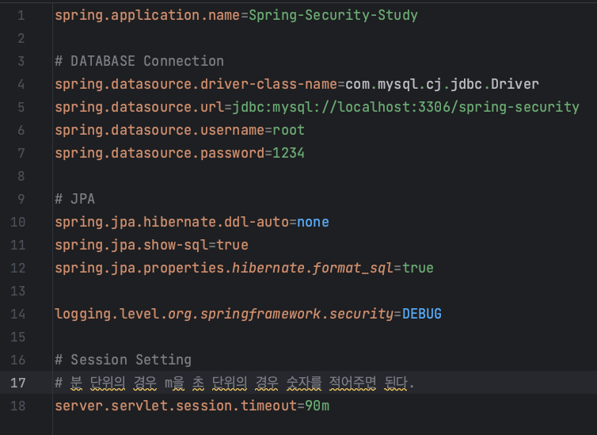Image resolution: width=597 pixels, height=435 pixels.
Task: Click line number 1 in the gutter
Action: (x=21, y=16)
